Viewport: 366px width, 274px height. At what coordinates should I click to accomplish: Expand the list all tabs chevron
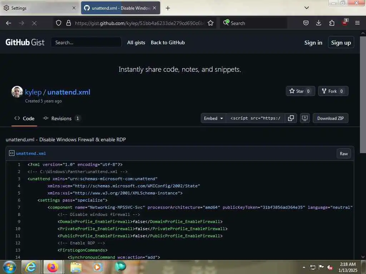307,8
